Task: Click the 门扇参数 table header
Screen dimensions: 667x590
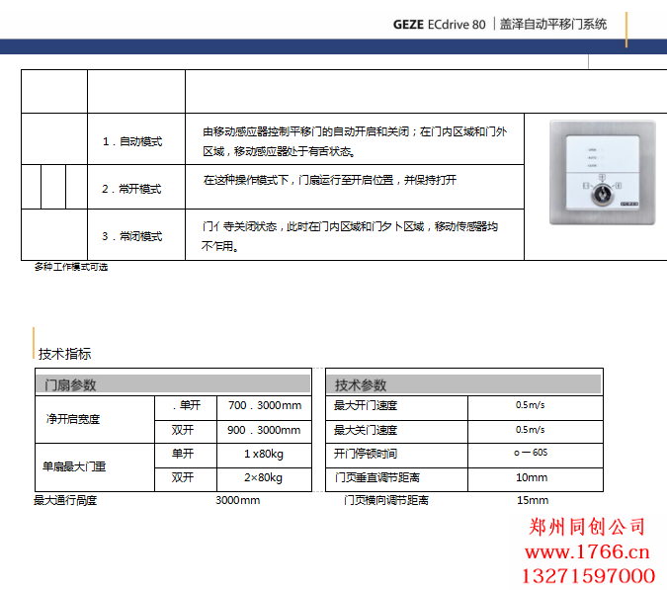Action: (70, 384)
